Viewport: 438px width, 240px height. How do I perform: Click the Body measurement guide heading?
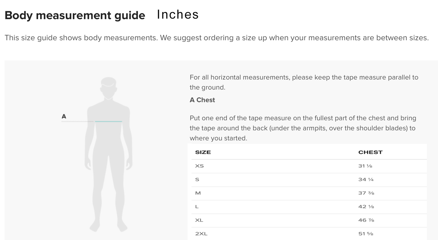point(75,15)
